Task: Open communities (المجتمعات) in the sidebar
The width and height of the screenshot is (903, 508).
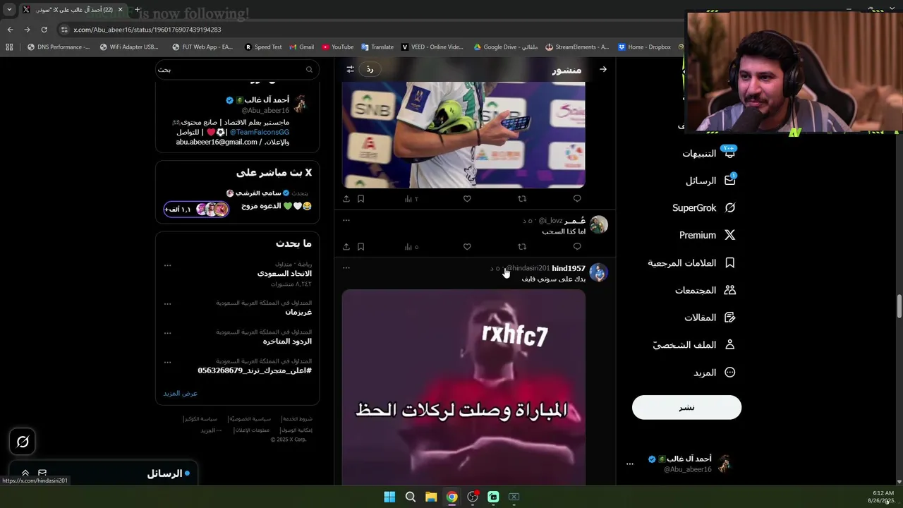Action: coord(705,290)
